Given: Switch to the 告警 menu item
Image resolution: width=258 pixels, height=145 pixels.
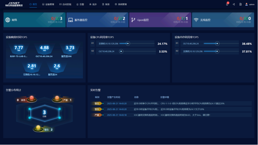Looking at the screenshot, I should click(80, 4).
